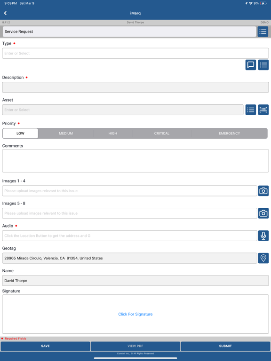Scan a barcode for the Asset field
Screen dimensions: 271x361
click(263, 110)
